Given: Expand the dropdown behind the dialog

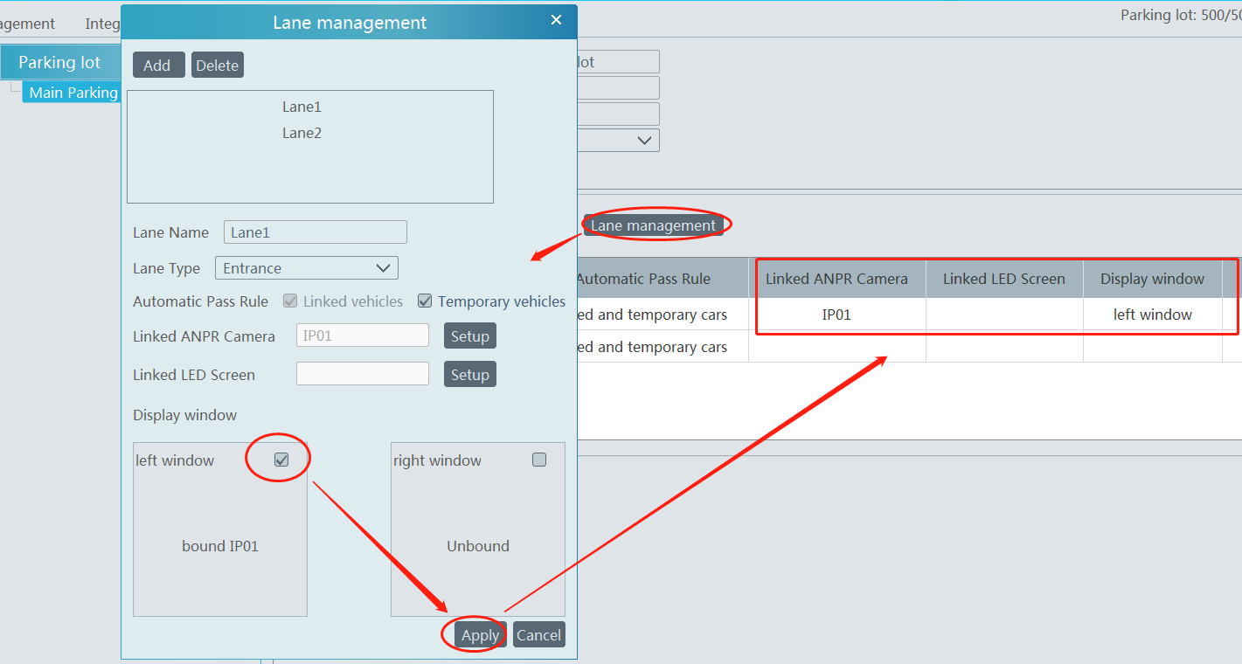Looking at the screenshot, I should point(645,140).
